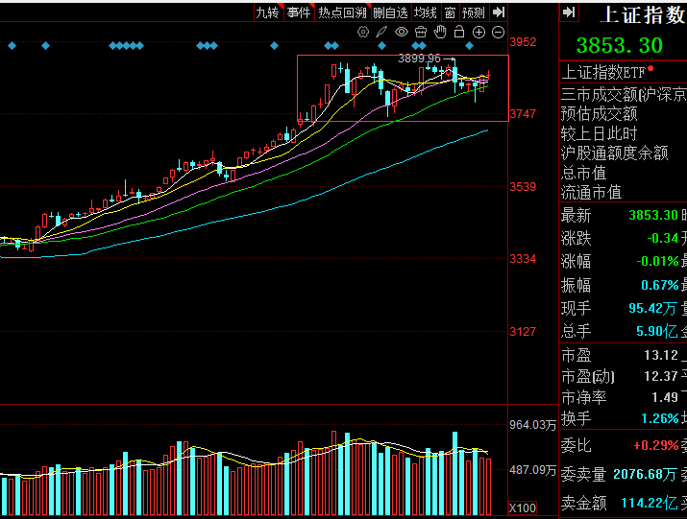Click the 487.09万 volume axis label
The width and height of the screenshot is (687, 519).
pos(532,470)
